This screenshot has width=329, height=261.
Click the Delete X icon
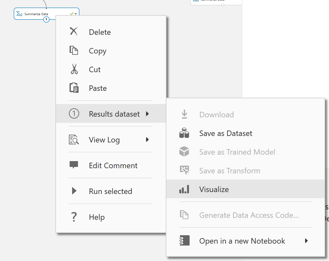click(74, 32)
